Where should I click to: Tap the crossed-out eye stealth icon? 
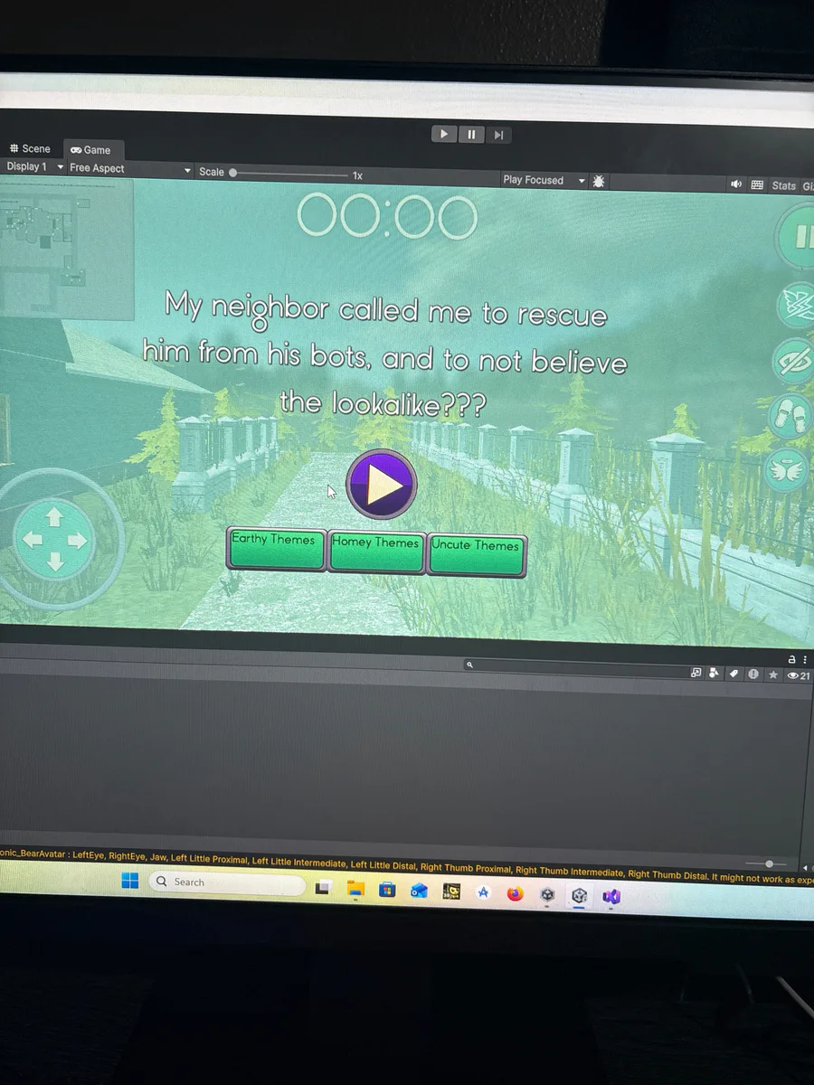(793, 362)
